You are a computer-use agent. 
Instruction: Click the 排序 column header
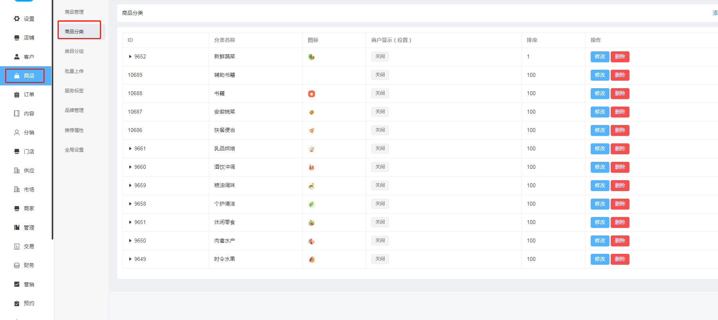tap(532, 40)
